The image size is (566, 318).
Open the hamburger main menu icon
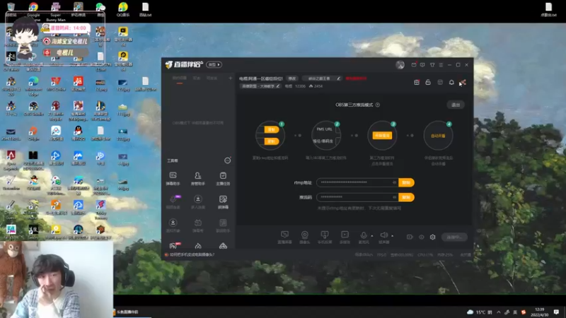pos(441,65)
